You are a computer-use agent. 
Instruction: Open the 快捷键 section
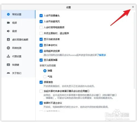[x=18, y=65]
